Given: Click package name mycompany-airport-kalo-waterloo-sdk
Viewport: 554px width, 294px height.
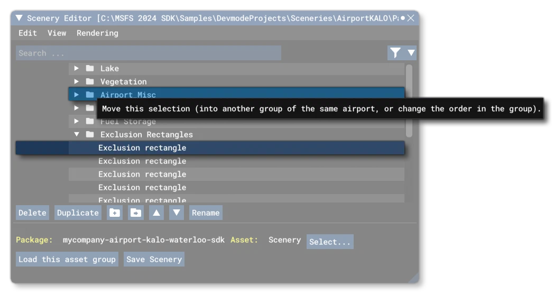Looking at the screenshot, I should pos(143,240).
